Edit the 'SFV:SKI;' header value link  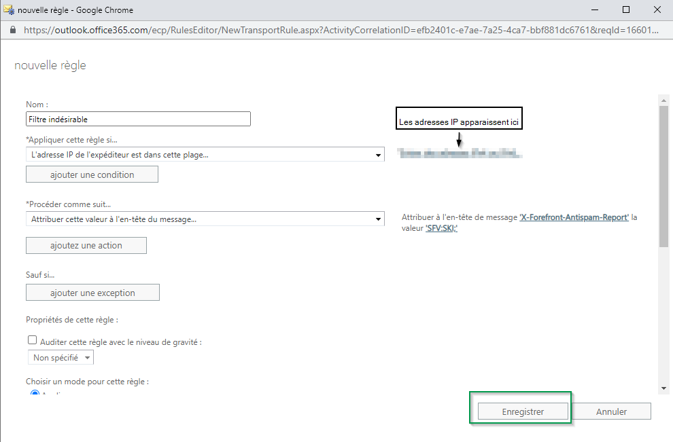(x=441, y=229)
